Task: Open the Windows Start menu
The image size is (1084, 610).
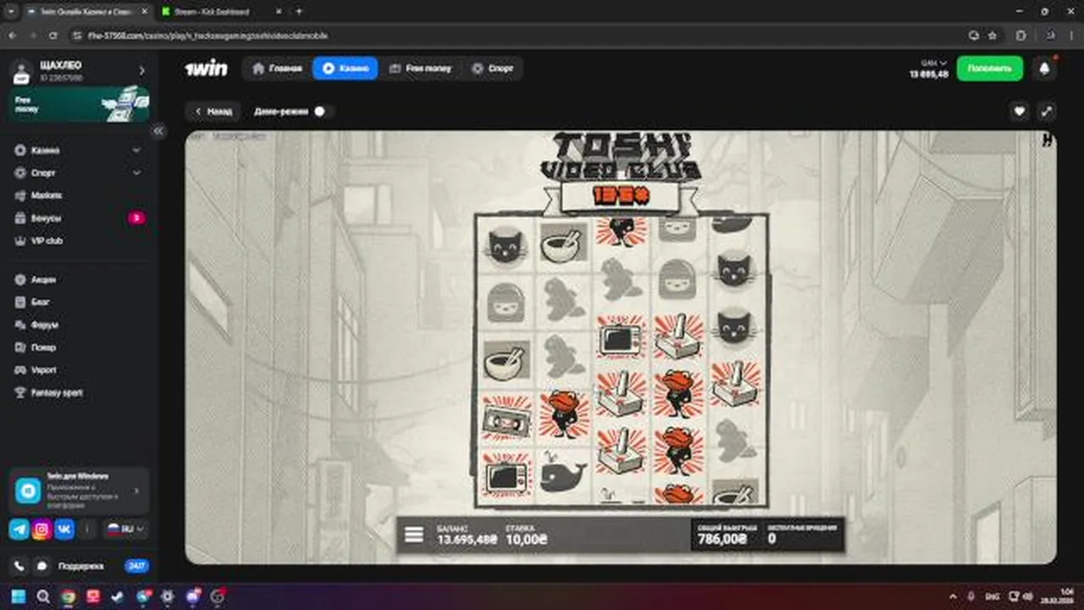Action: pos(18,596)
